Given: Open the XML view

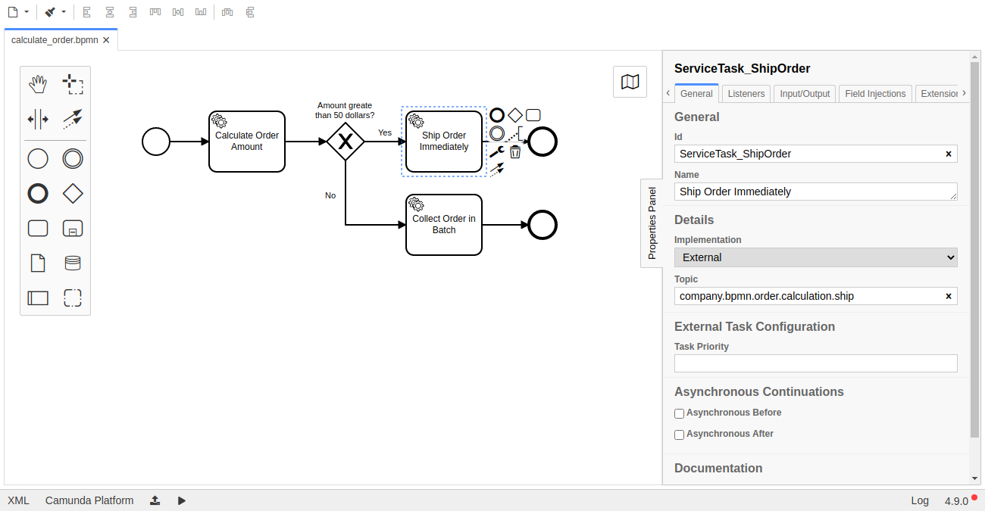Looking at the screenshot, I should point(18,500).
